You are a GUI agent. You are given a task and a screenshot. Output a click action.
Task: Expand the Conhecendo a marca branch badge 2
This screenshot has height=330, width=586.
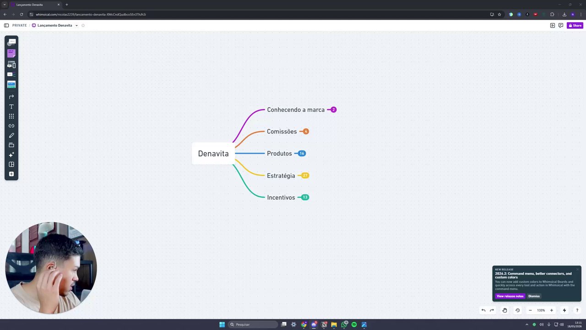pyautogui.click(x=333, y=110)
